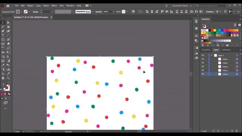The image size is (242, 136).
Task: Click vertical align top button
Action: (x=162, y=12)
